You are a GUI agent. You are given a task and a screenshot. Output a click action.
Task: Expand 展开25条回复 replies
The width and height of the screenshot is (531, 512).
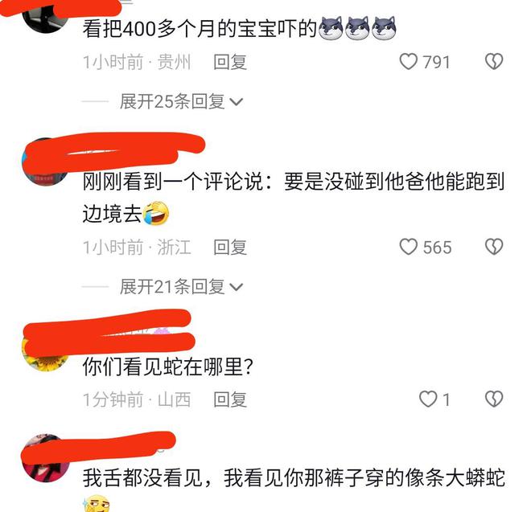click(172, 101)
